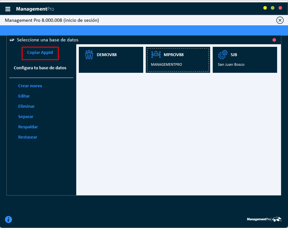The height and width of the screenshot is (228, 288).
Task: Select the DEMOV88 database people icon
Action: pos(89,55)
